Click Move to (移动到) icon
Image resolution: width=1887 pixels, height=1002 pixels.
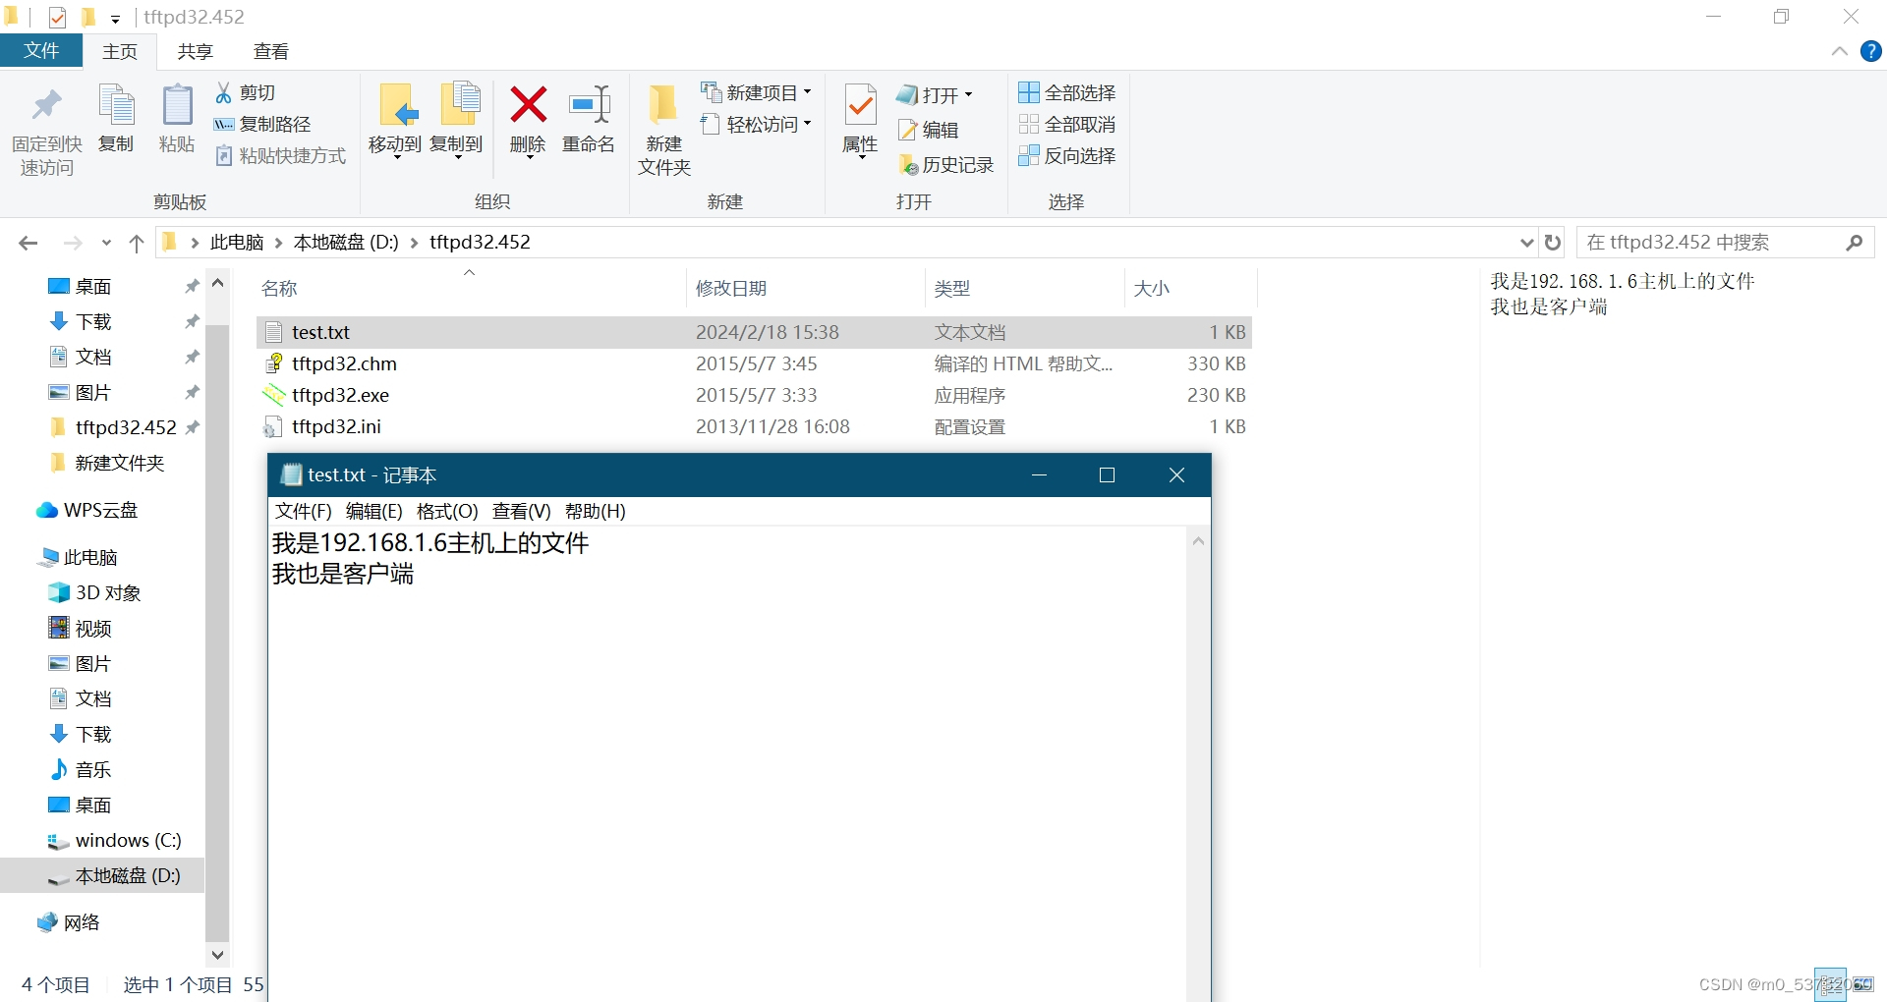tap(396, 105)
